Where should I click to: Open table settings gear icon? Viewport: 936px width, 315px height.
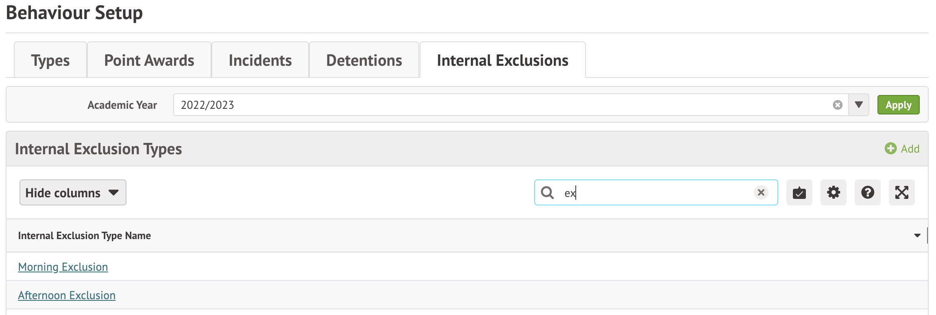833,192
